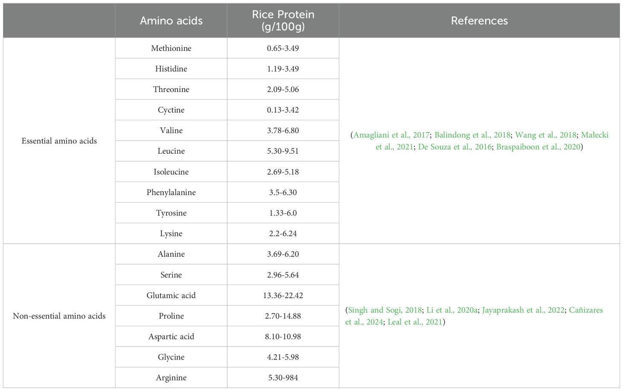This screenshot has width=623, height=391.
Task: Go to the Braspaiboon et al., 2020 citation
Action: tap(538, 147)
